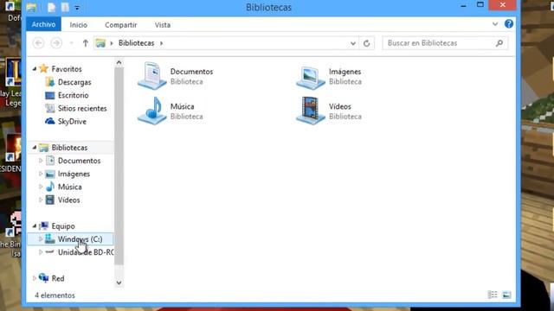
Task: Open SkyDrive in the sidebar
Action: coord(72,121)
